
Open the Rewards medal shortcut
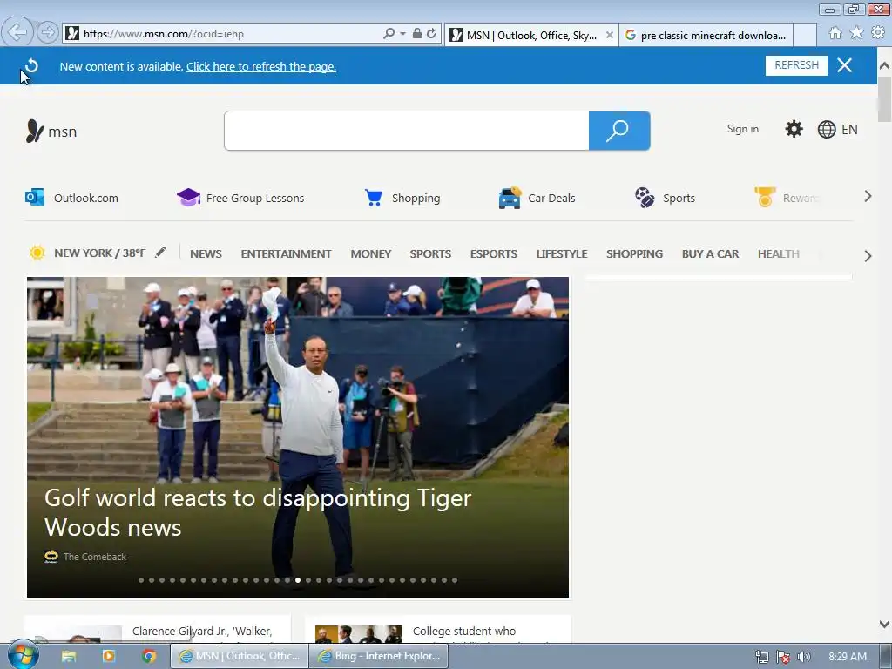pos(787,198)
